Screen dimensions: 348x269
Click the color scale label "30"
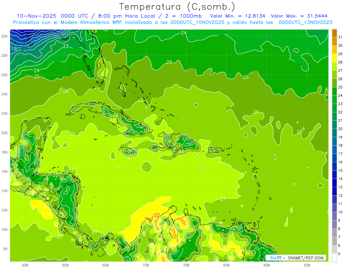point(340,45)
